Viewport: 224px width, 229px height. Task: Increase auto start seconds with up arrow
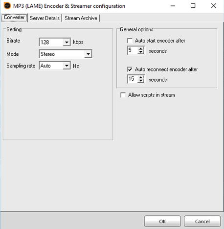(x=141, y=48)
